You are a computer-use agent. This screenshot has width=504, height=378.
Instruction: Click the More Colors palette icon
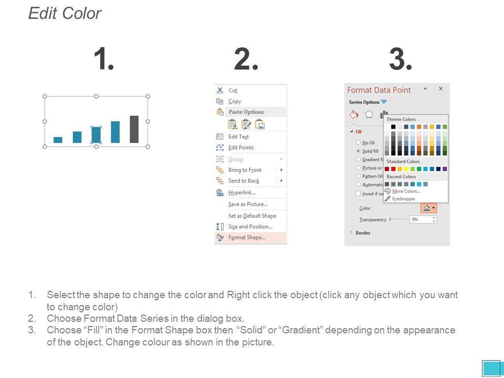tap(388, 191)
